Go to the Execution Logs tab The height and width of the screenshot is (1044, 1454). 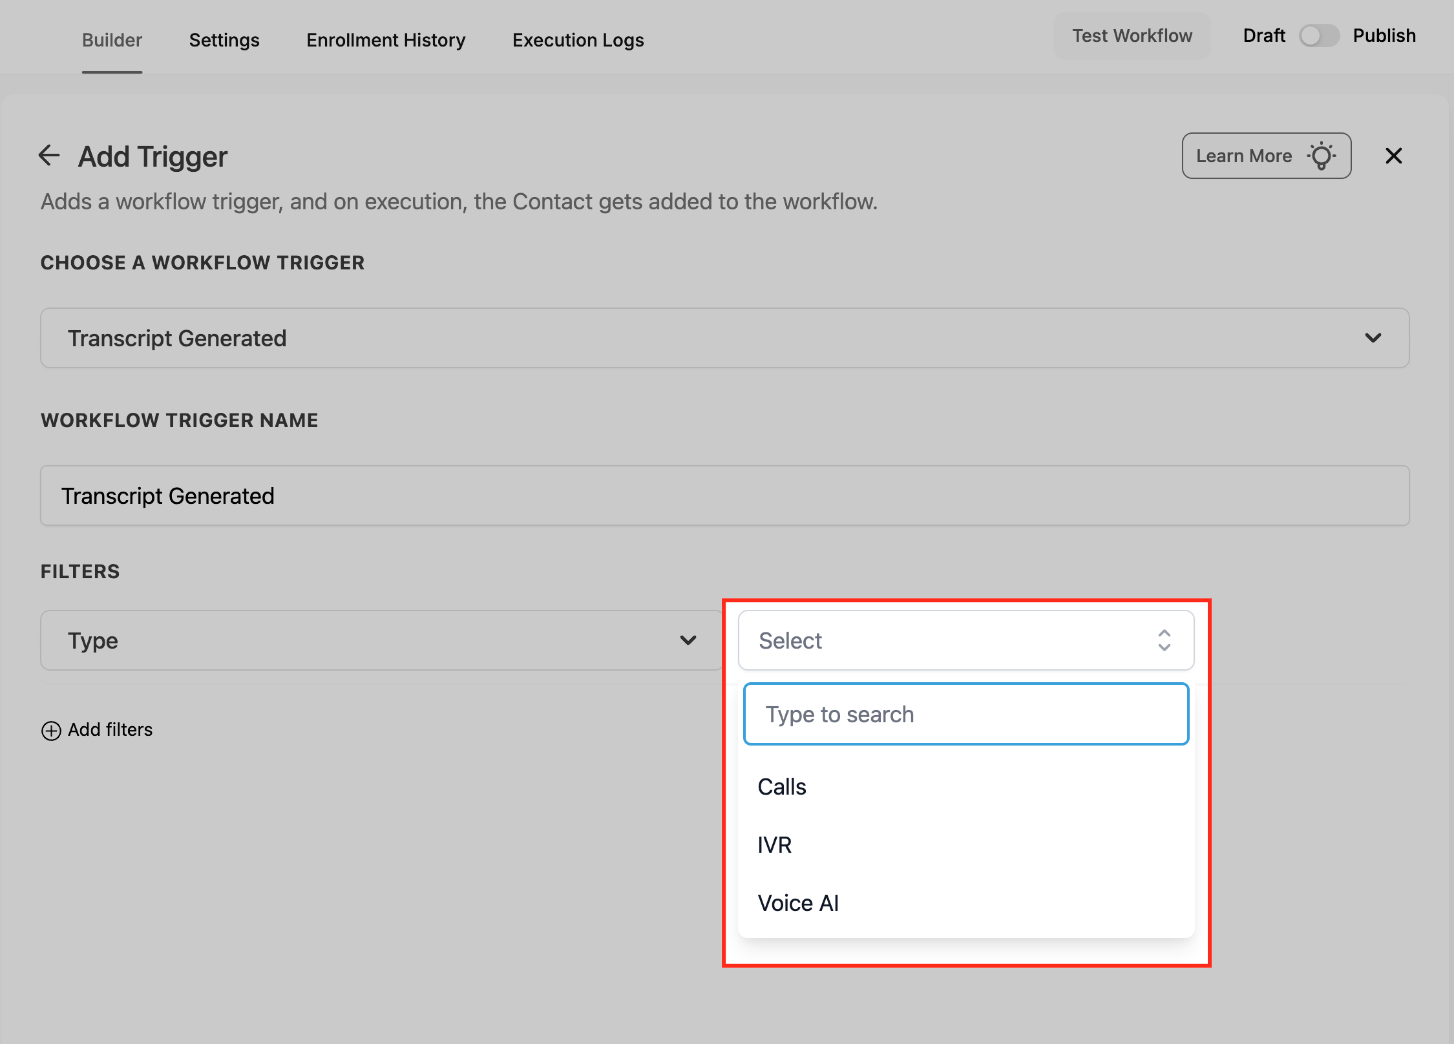point(578,40)
